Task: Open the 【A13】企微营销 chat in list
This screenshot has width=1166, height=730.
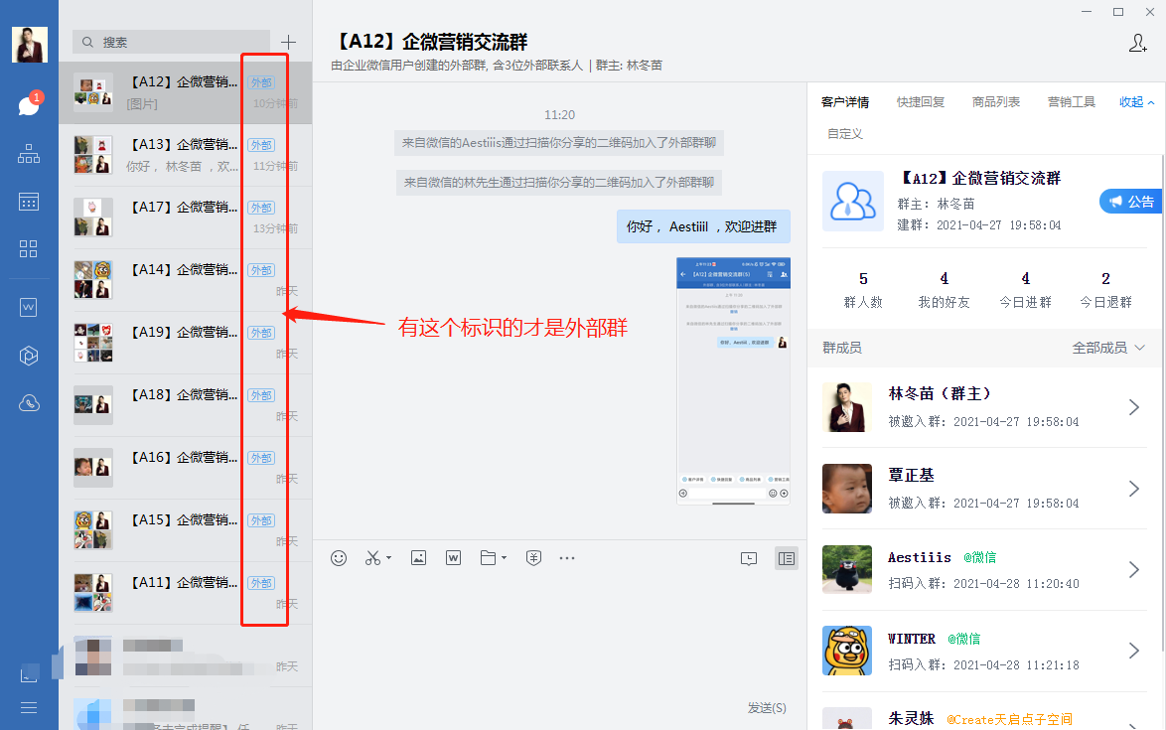Action: pyautogui.click(x=185, y=155)
